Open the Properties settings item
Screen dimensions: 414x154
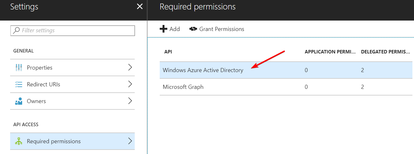point(72,67)
